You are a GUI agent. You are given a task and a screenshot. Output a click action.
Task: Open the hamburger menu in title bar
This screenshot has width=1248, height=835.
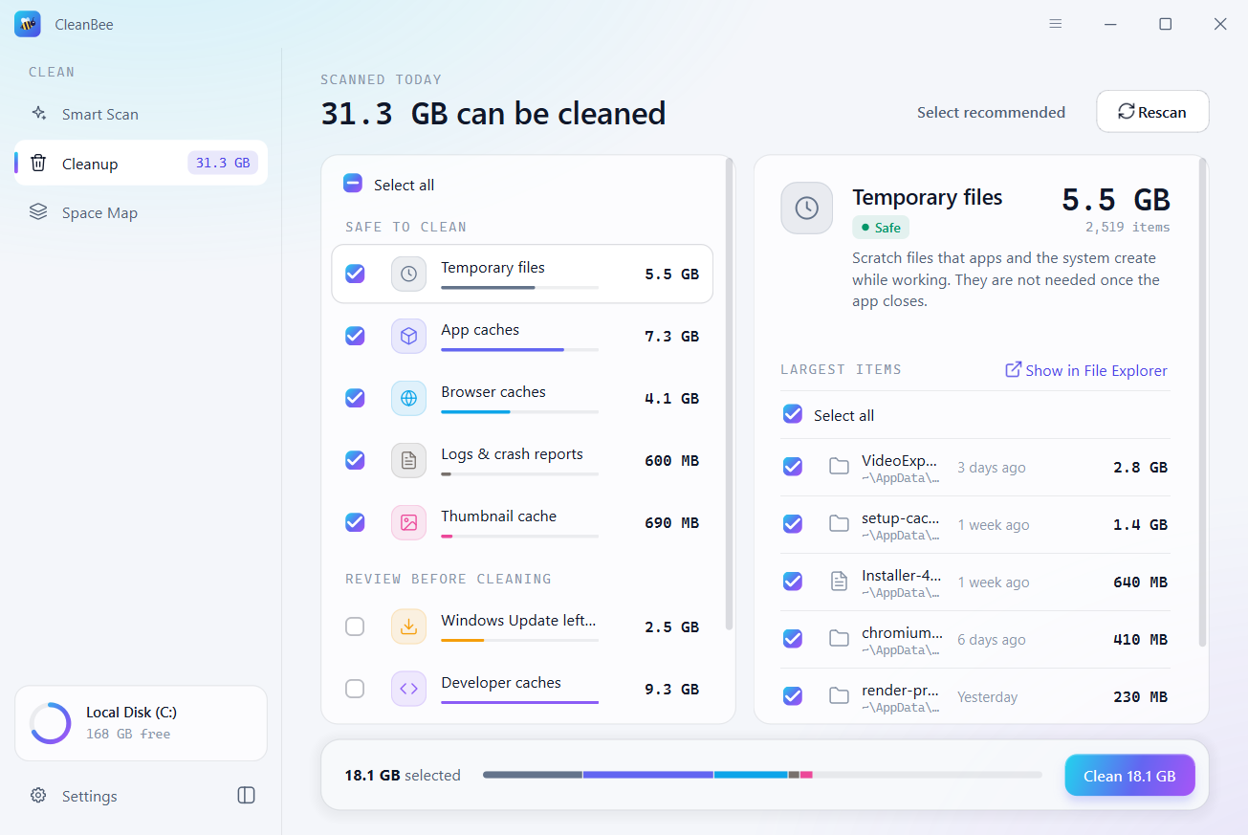(1056, 24)
